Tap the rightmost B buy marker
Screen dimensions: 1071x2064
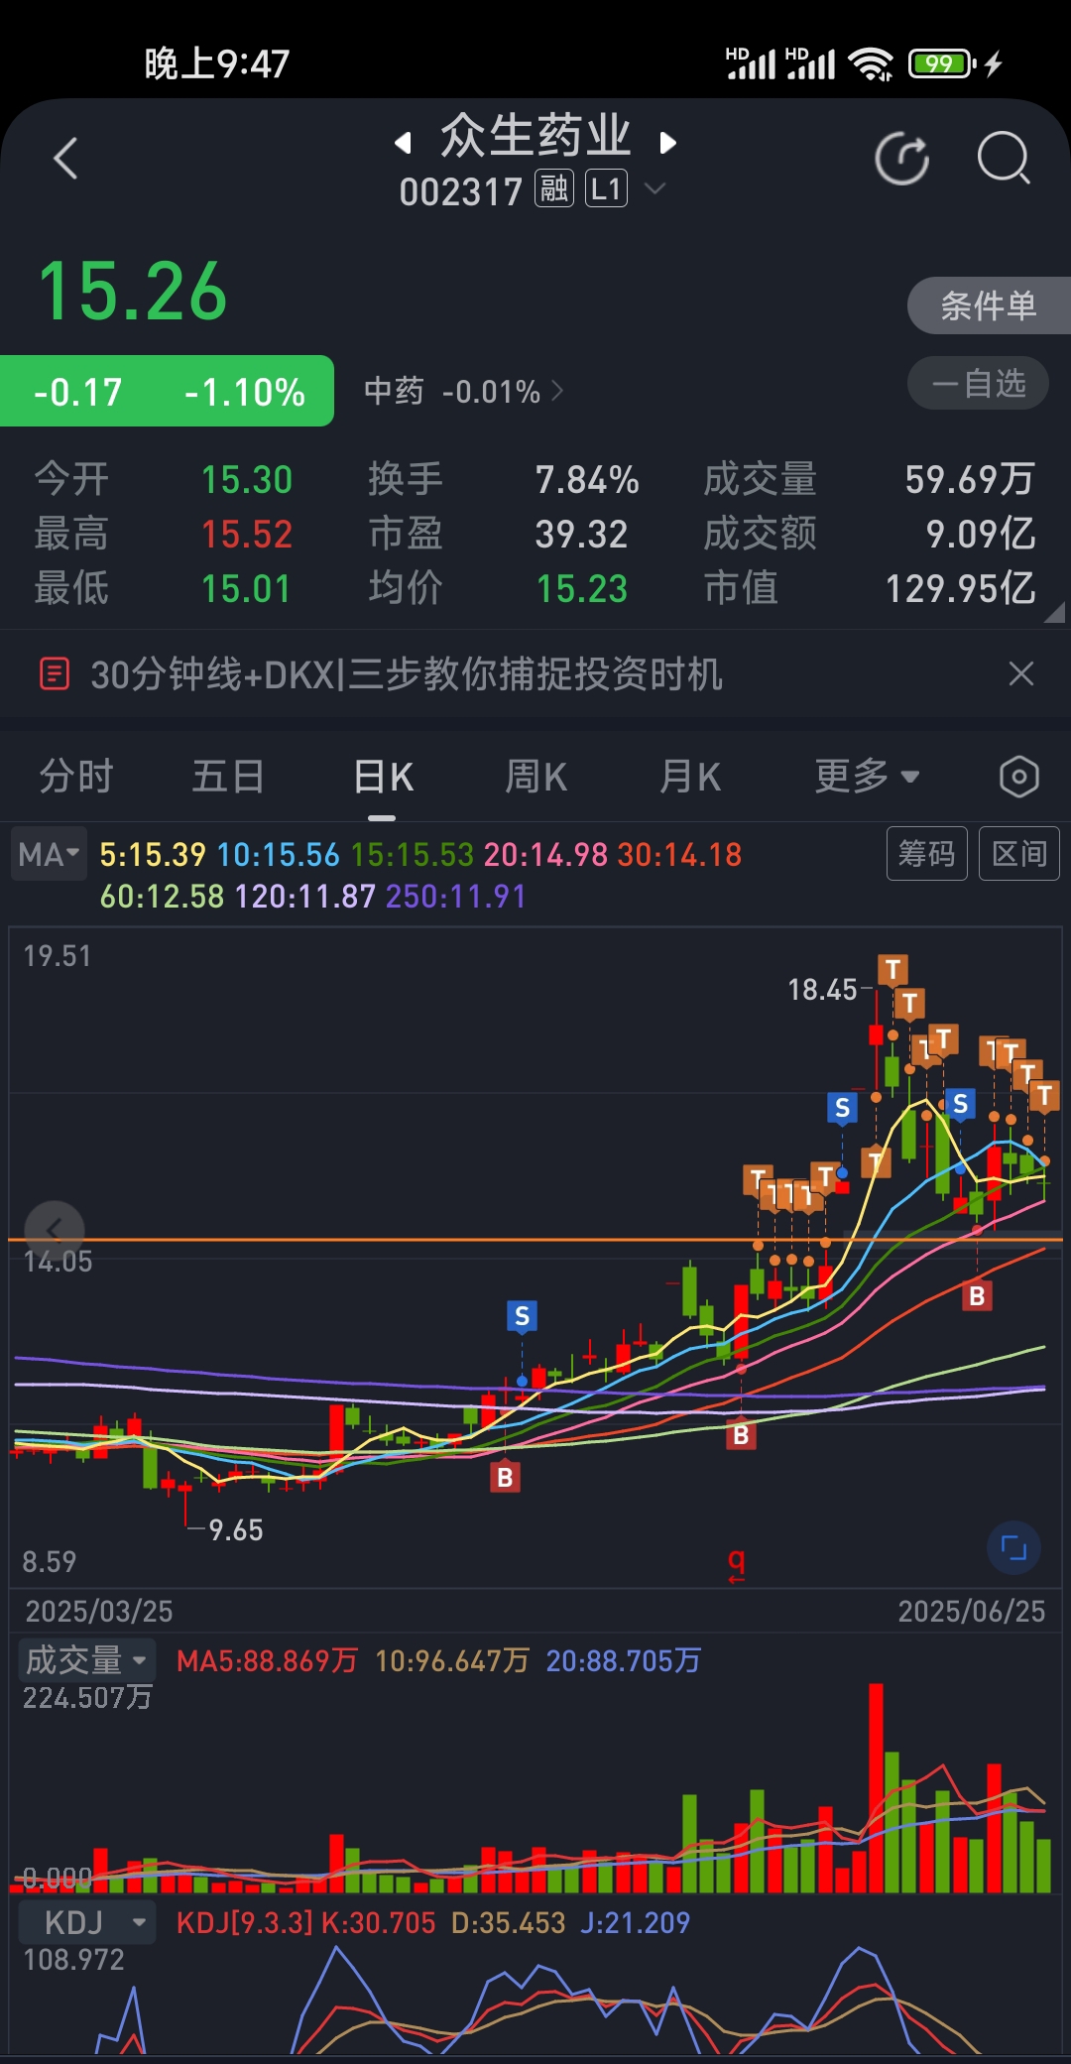(977, 1295)
